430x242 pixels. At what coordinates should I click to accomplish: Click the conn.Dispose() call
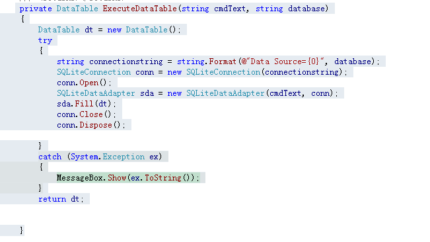click(91, 125)
